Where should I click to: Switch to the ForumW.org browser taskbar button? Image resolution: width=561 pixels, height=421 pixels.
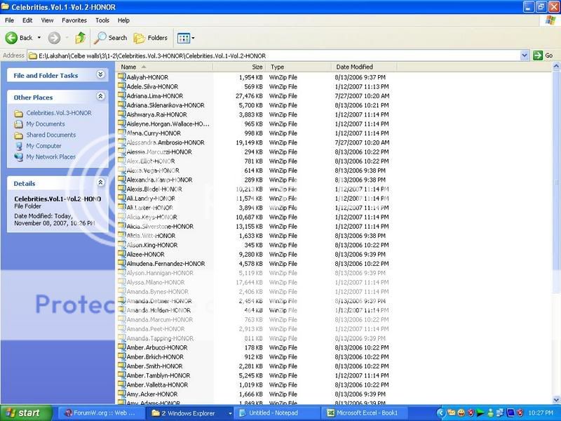101,413
